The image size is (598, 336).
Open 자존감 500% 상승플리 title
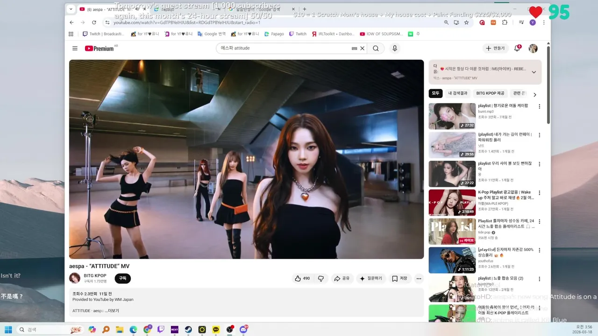click(x=505, y=252)
